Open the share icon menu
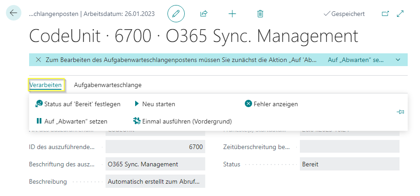 click(204, 14)
